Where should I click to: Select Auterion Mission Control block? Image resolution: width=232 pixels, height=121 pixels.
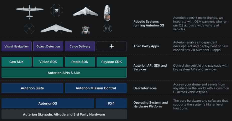coord(96,88)
